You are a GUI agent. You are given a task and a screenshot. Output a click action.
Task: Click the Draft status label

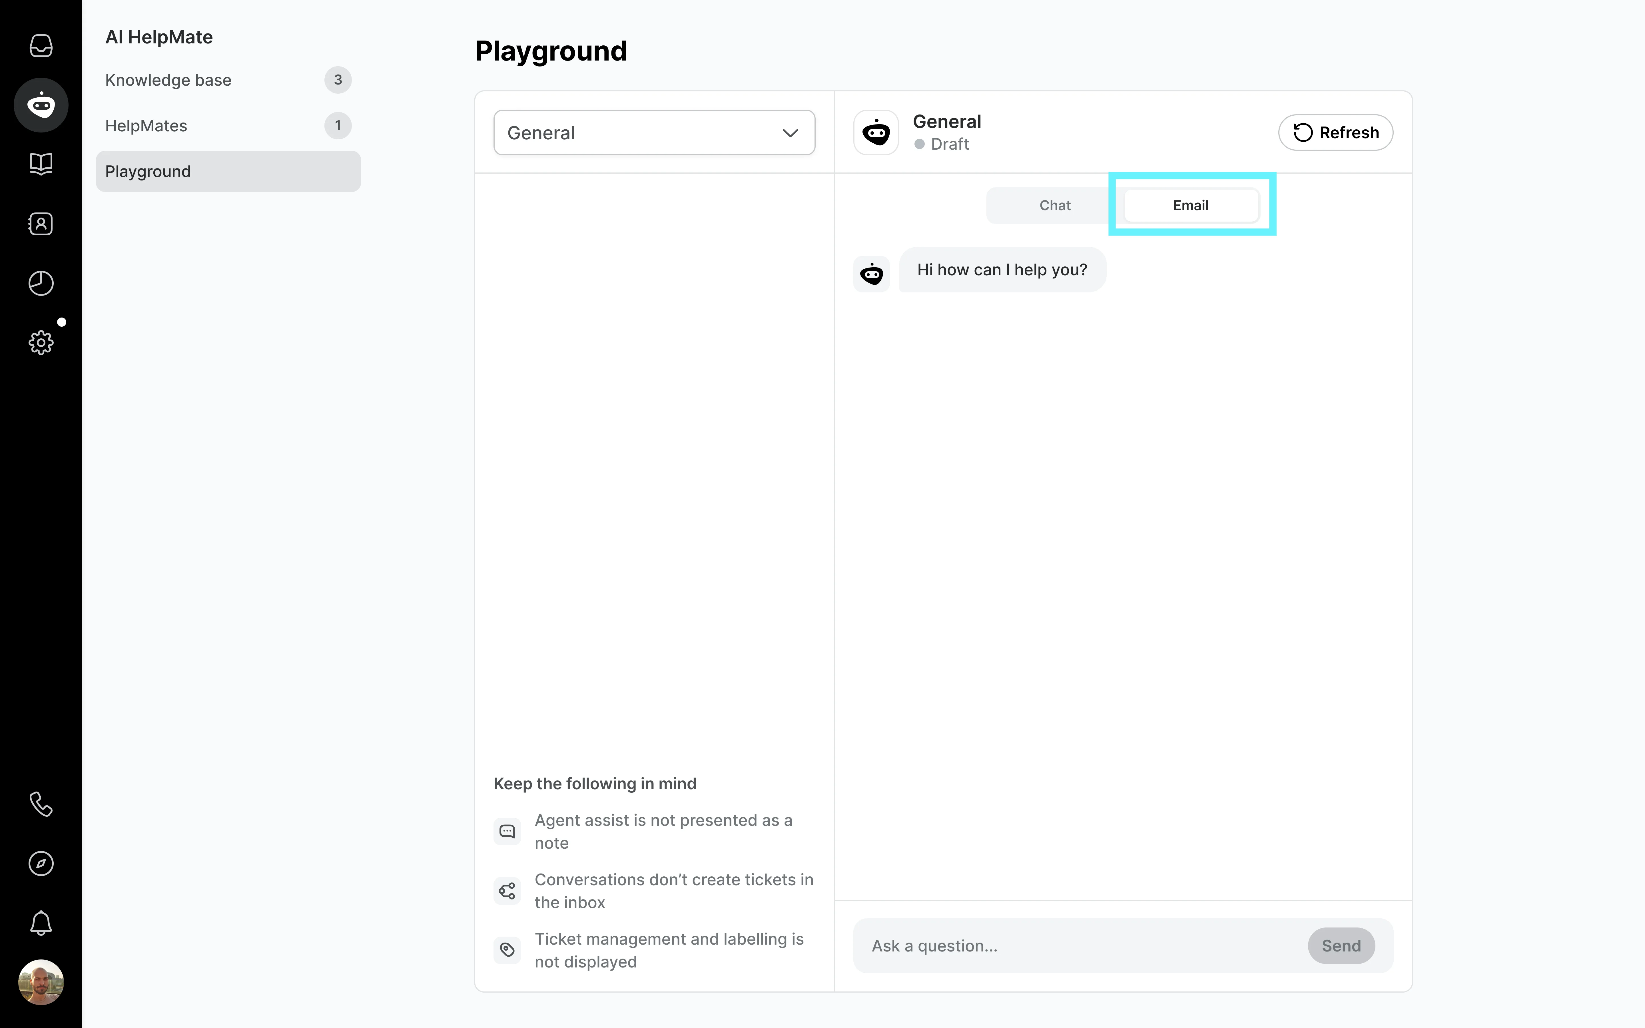click(x=950, y=144)
